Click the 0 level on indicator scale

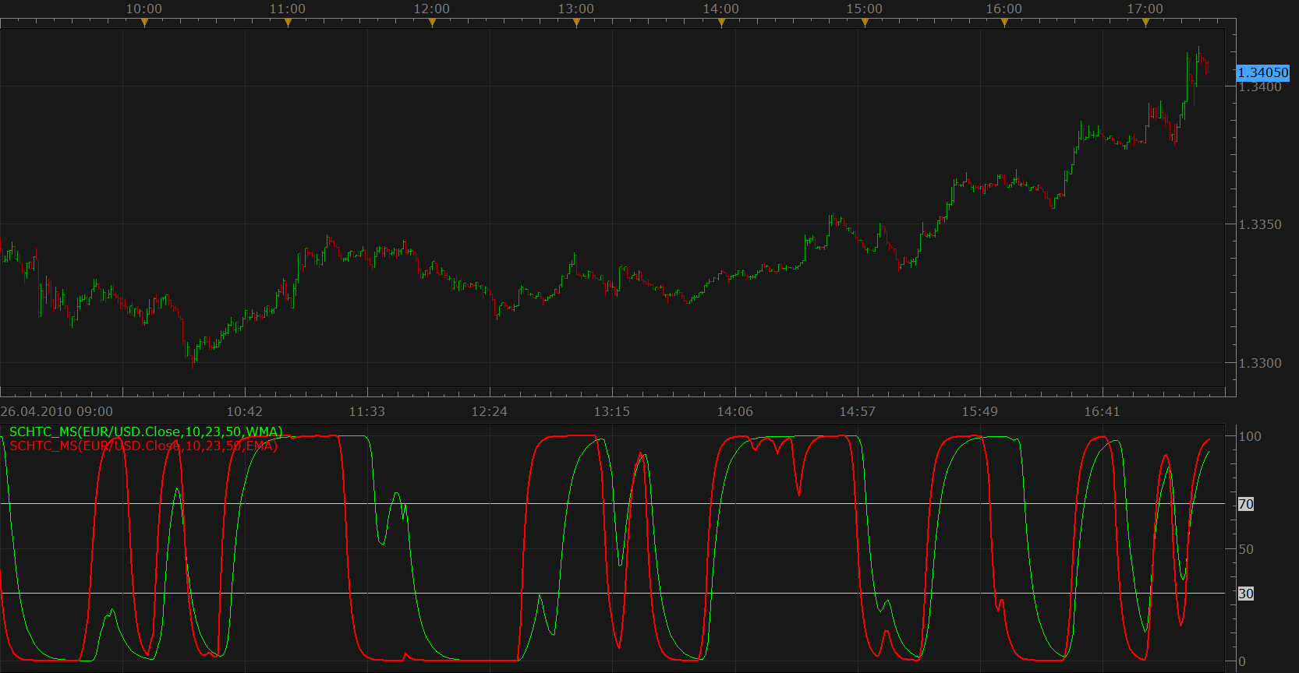click(1242, 662)
